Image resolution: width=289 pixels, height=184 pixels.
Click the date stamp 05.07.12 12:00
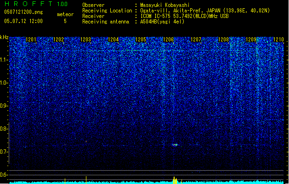click(23, 21)
